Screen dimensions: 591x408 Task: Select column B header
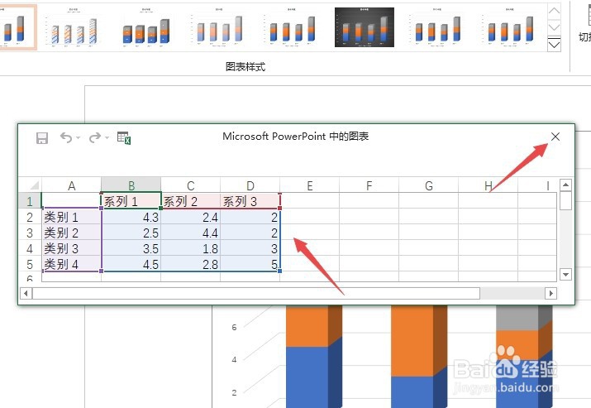[131, 185]
